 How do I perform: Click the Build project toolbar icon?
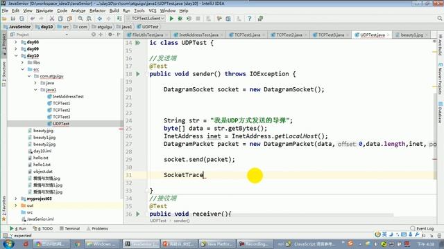pos(119,19)
